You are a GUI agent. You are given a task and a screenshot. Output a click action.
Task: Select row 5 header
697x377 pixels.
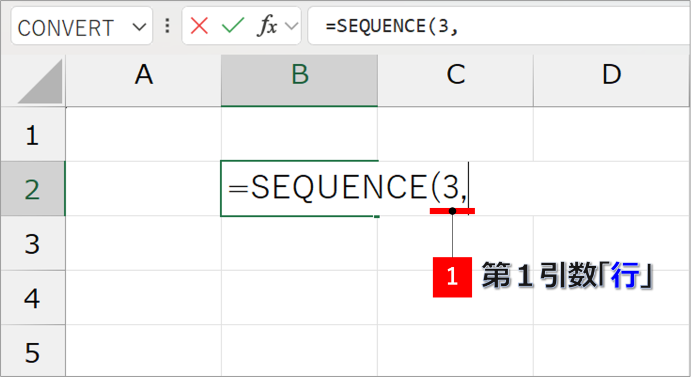click(33, 351)
